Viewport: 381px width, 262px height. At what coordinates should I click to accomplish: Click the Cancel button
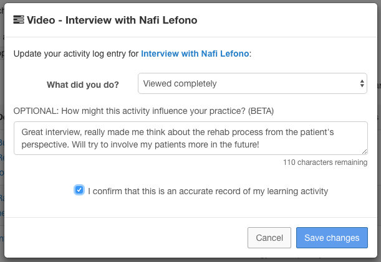tap(269, 238)
